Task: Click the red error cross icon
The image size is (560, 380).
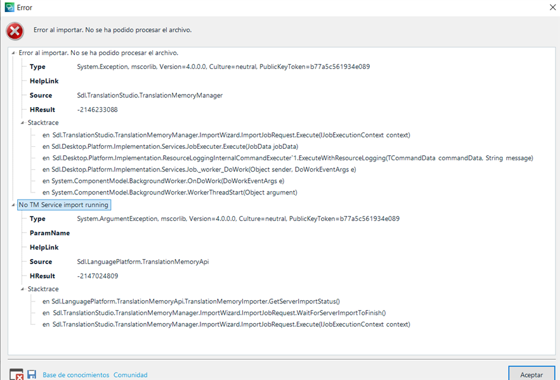Action: tap(15, 31)
